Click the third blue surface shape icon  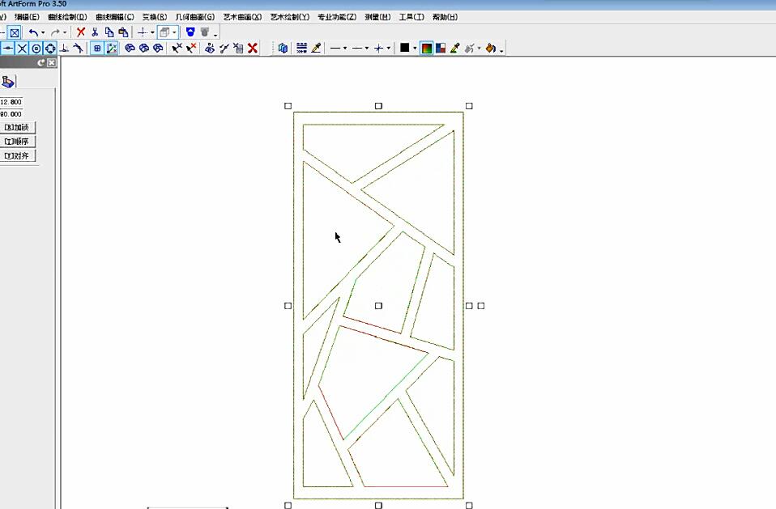[158, 49]
